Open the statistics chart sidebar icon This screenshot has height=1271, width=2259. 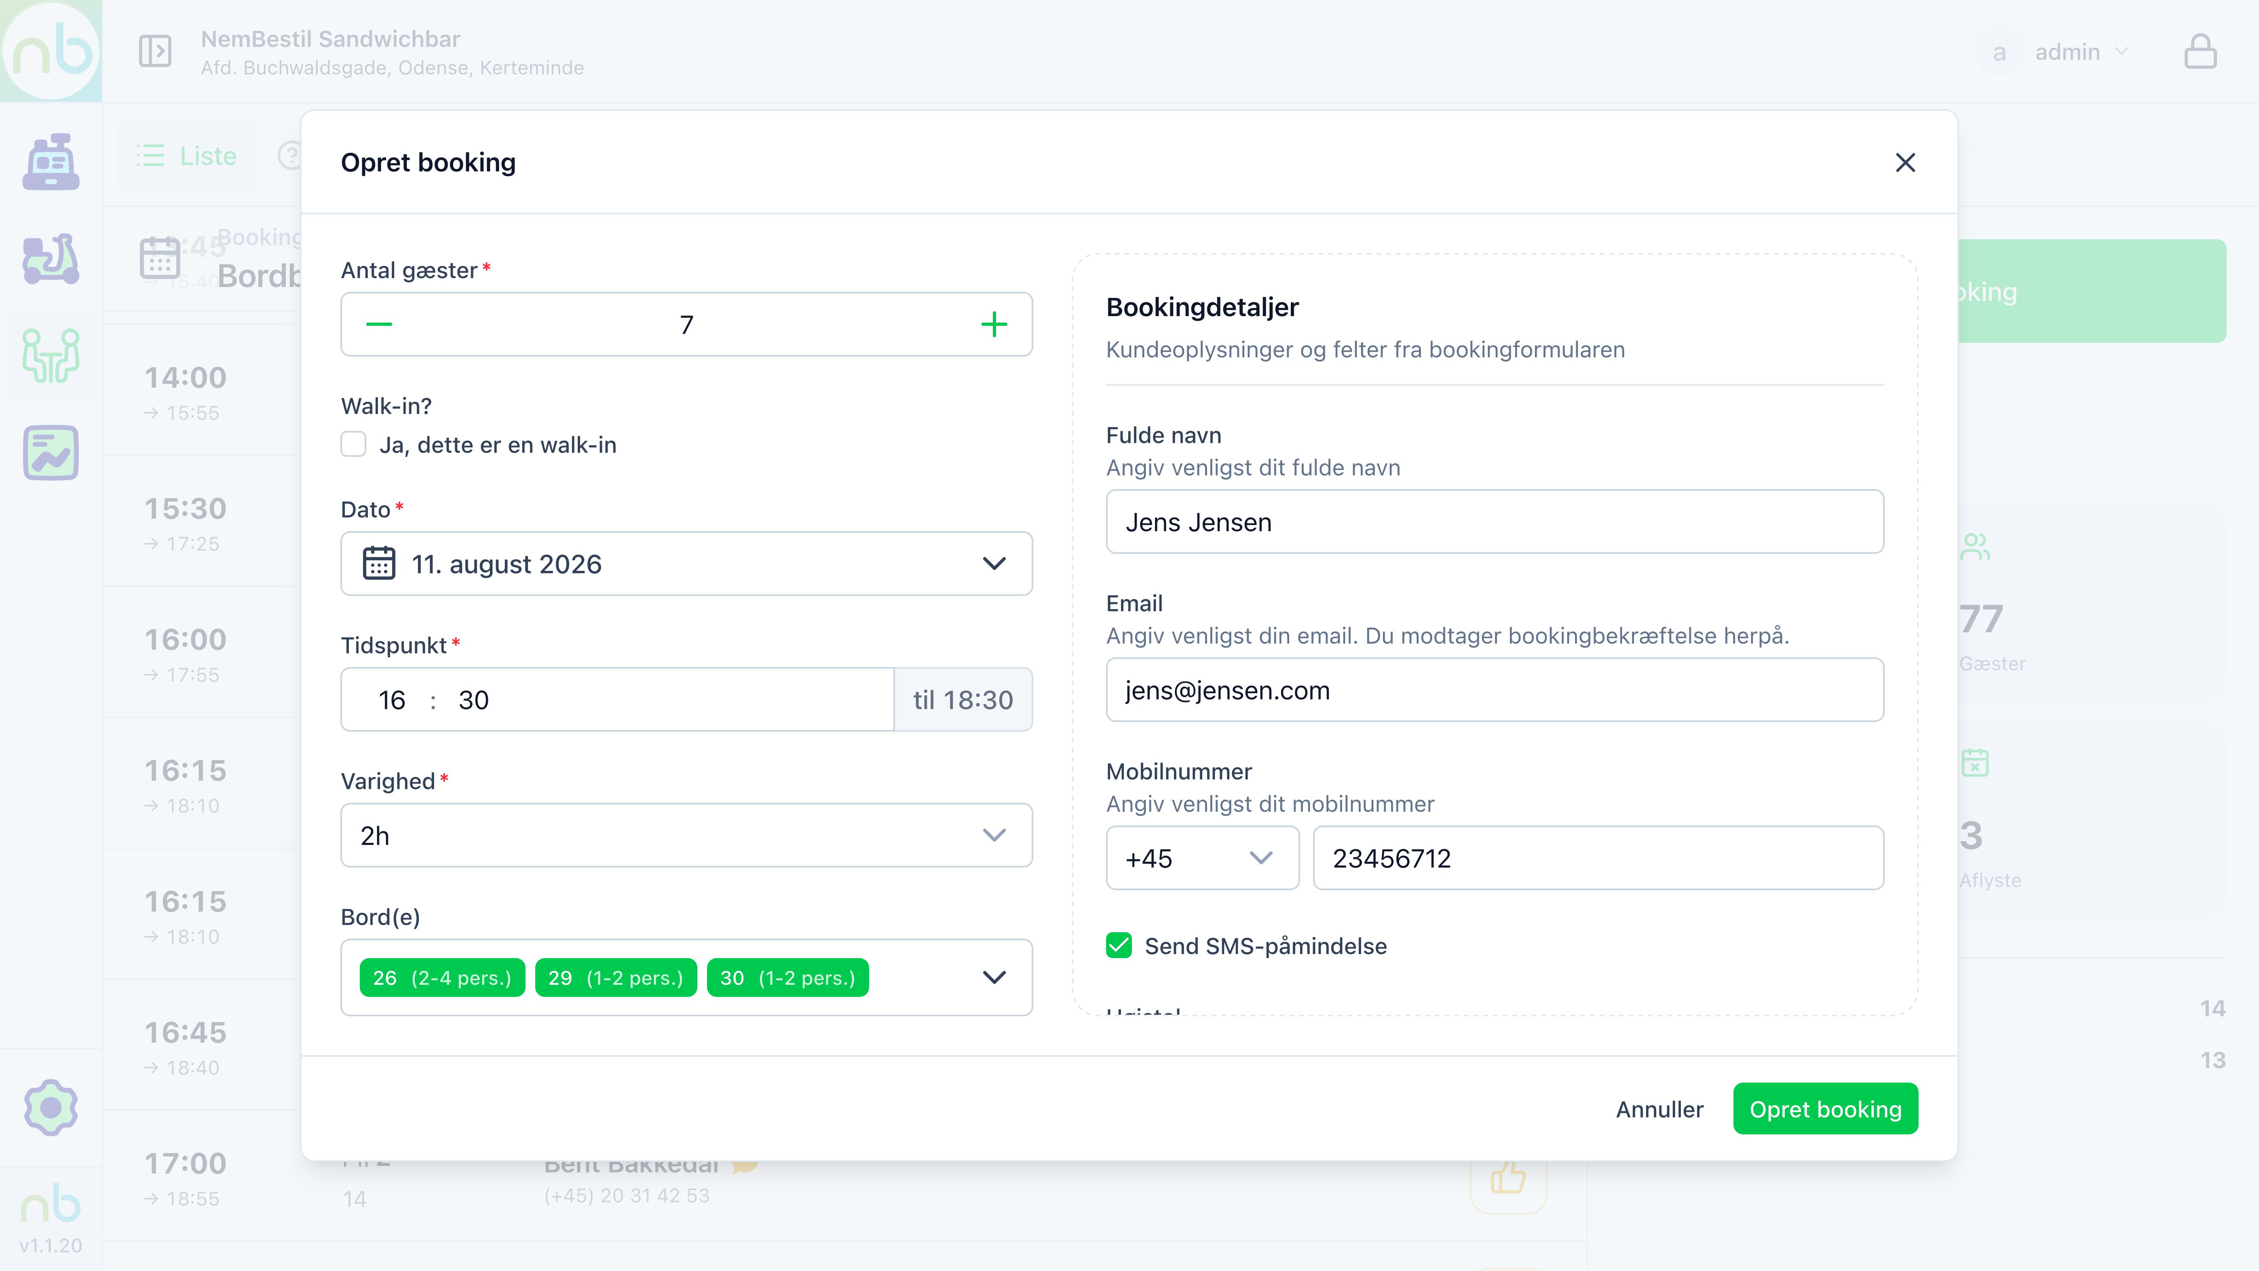pos(51,454)
